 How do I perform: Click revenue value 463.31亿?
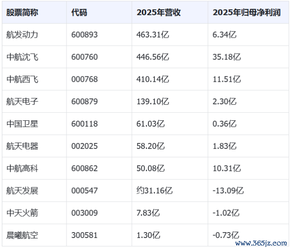(x=153, y=35)
